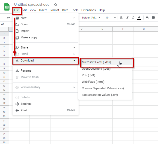
Task: Choose Comma Separated Values (.csv)
Action: tap(105, 88)
